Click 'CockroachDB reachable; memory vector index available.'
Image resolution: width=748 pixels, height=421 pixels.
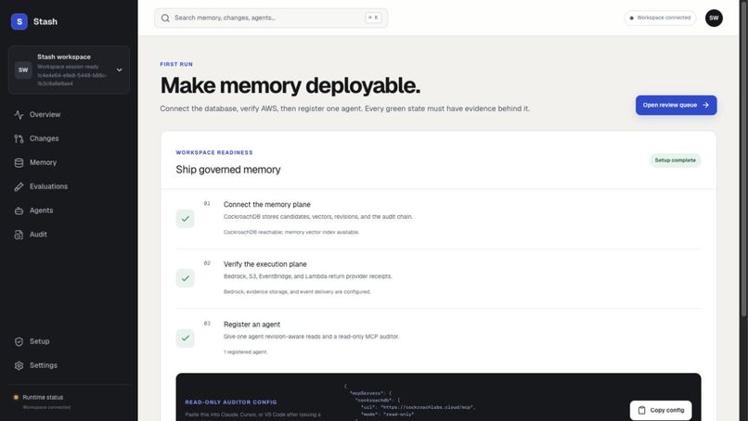point(291,232)
